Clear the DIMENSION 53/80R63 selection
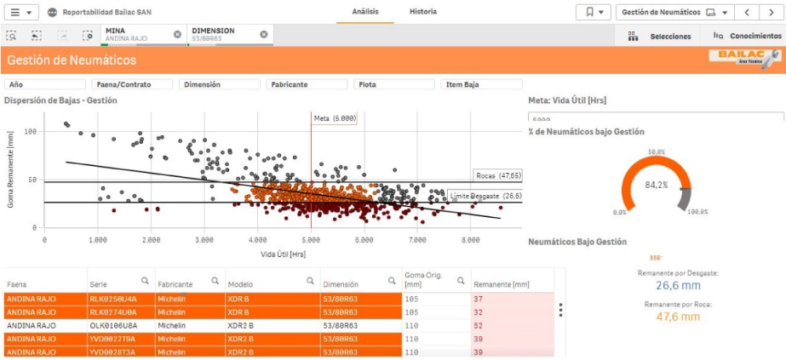786x360 pixels. [x=264, y=34]
